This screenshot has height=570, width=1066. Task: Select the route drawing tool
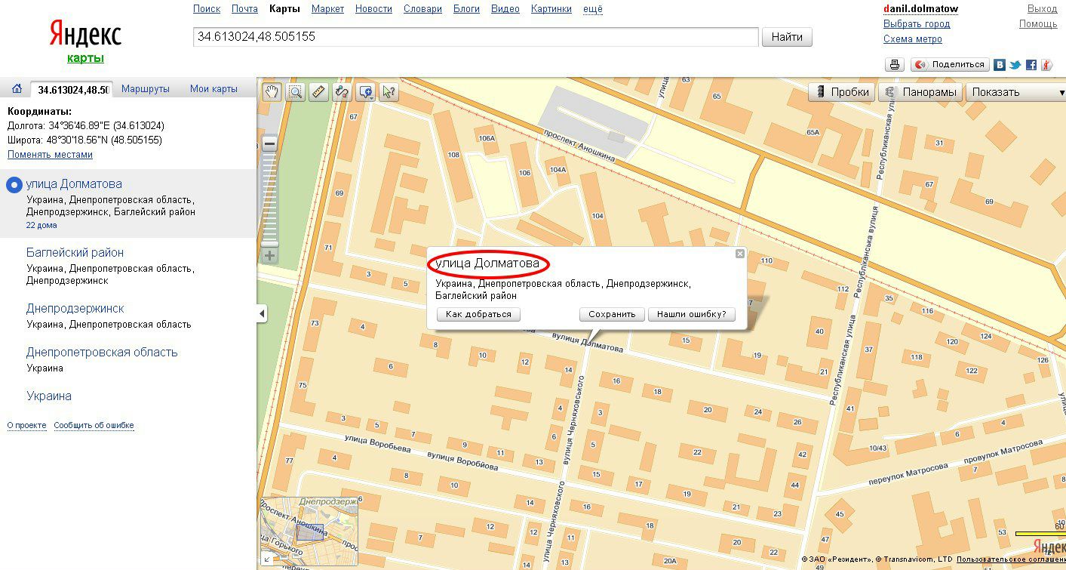coord(342,92)
